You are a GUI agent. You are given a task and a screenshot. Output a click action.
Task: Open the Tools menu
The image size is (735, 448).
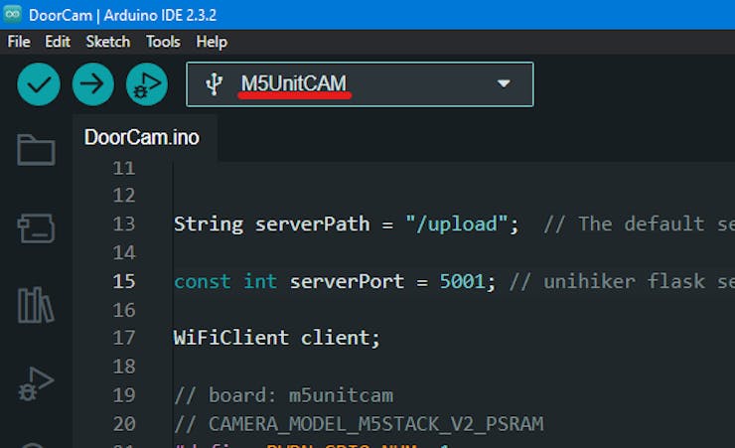[x=163, y=42]
